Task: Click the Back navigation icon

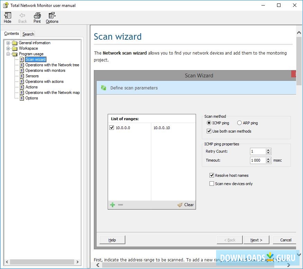Action: pyautogui.click(x=22, y=16)
